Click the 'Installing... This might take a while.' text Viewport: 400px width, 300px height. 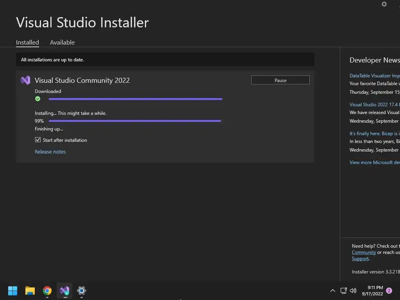point(70,113)
